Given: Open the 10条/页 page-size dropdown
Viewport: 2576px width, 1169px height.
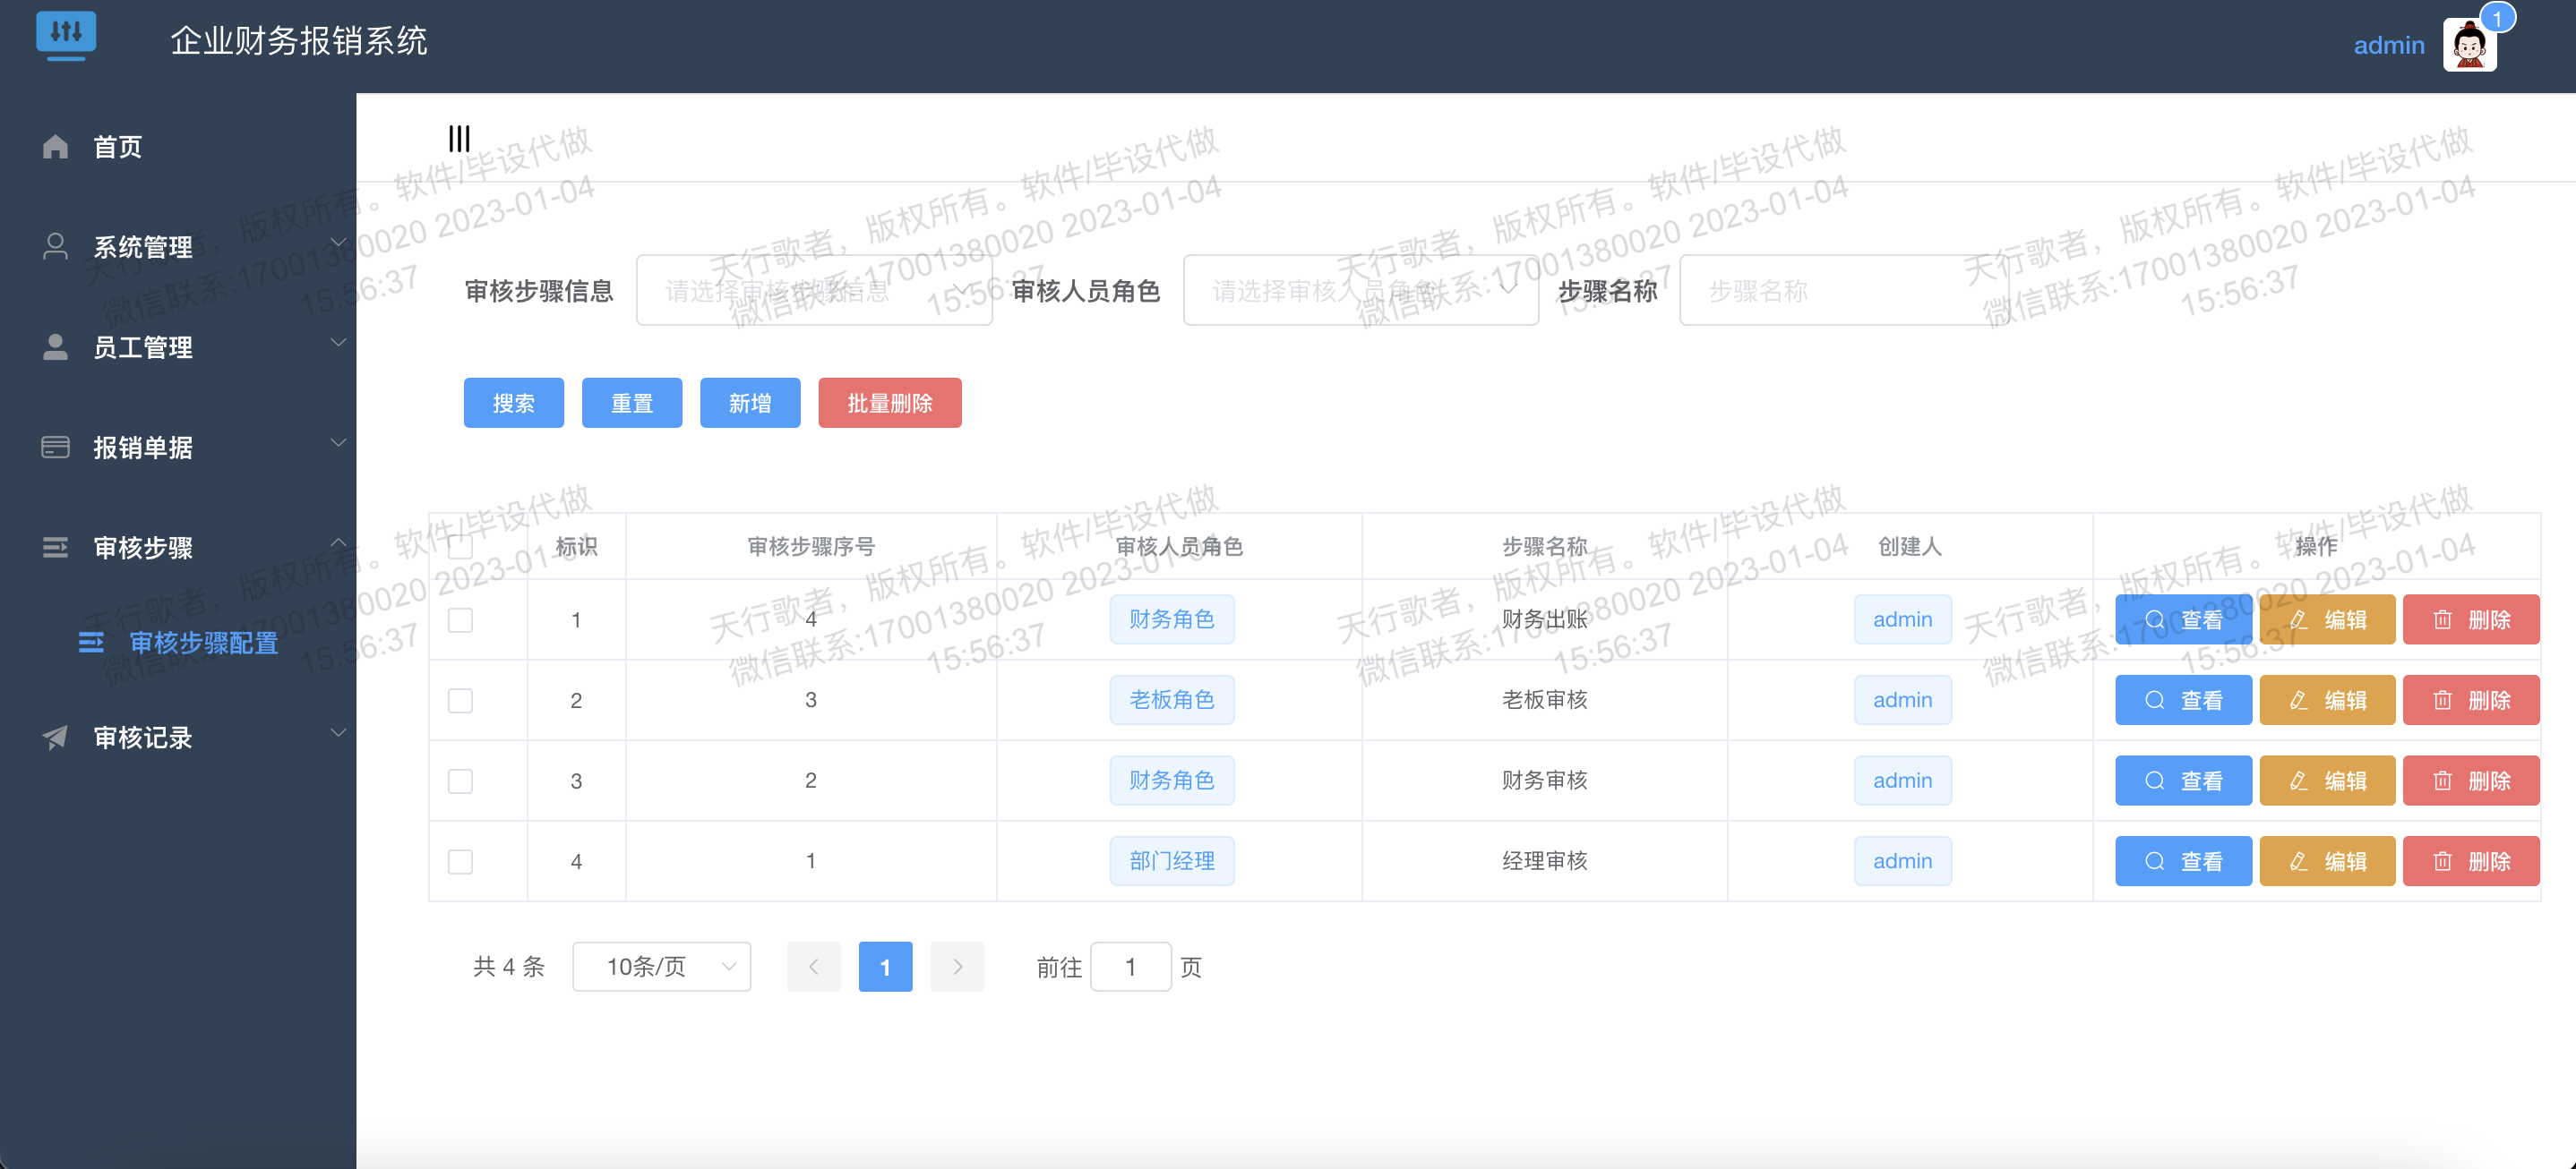Looking at the screenshot, I should [660, 966].
